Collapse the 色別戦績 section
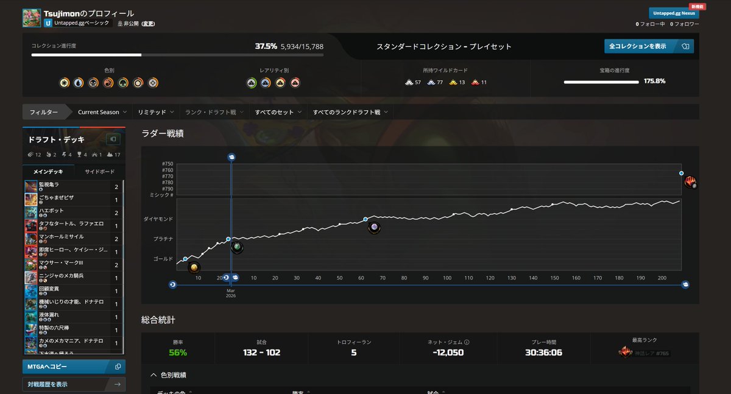Screen dimensions: 731x394 [x=168, y=375]
